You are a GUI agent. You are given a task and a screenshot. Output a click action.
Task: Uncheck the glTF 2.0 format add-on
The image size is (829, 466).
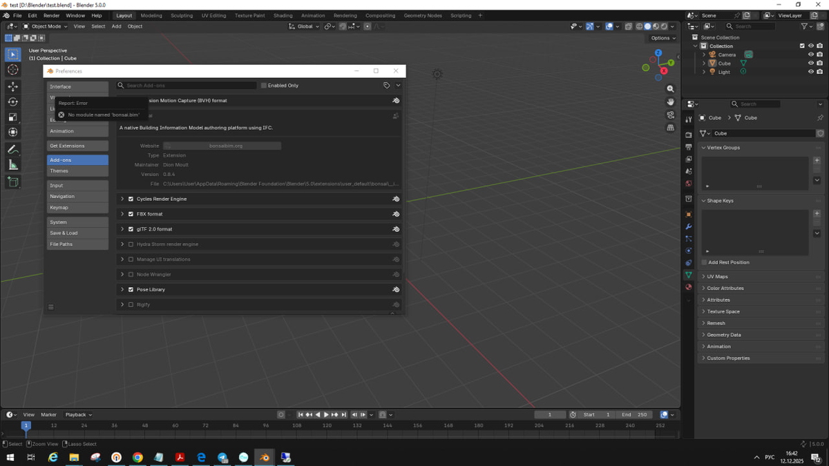point(131,229)
